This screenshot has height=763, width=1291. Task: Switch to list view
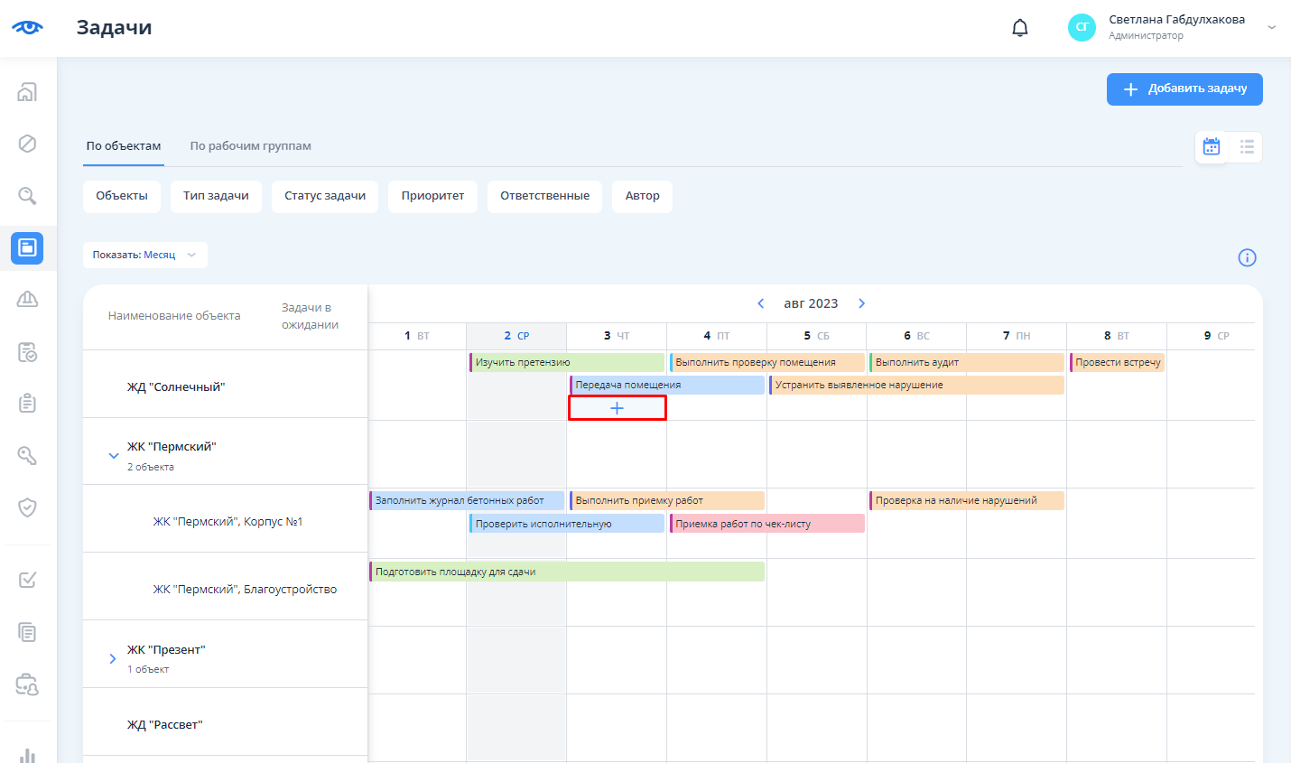[x=1247, y=146]
